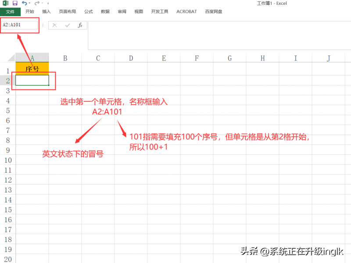Viewport: 351px width, 263px height.
Task: Click the Excel application icon
Action: 6,3
